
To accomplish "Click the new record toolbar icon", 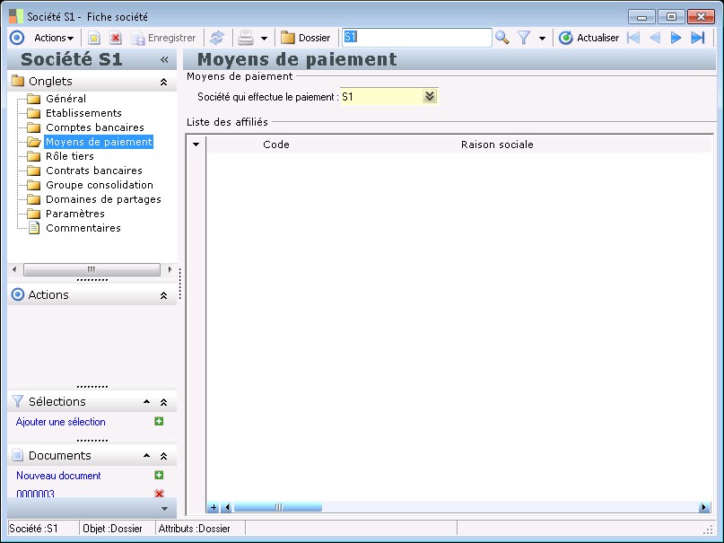I will click(x=93, y=38).
